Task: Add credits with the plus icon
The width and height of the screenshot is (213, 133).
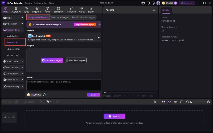Action: (x=175, y=3)
